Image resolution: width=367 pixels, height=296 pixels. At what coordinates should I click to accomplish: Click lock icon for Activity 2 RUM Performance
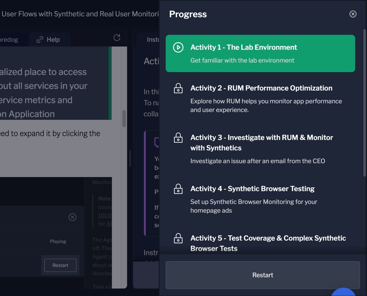[x=178, y=88]
